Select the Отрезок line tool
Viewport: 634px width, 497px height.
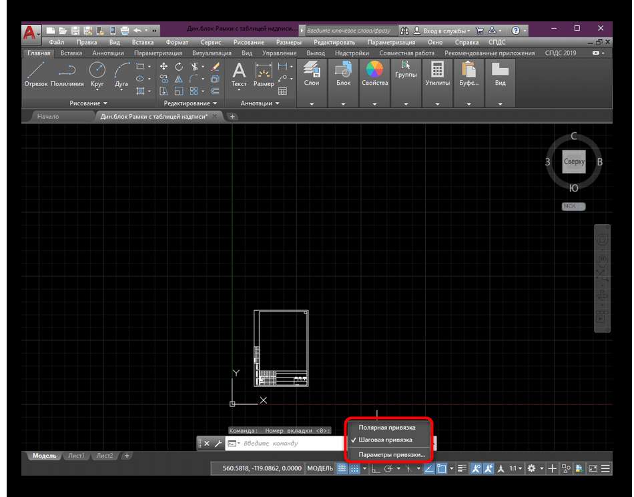pyautogui.click(x=36, y=71)
